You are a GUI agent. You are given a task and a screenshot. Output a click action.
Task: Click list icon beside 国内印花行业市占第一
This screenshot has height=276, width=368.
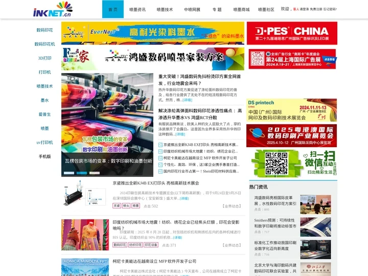160,171
